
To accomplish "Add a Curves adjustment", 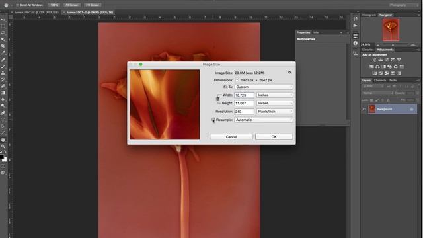I will (x=387, y=60).
